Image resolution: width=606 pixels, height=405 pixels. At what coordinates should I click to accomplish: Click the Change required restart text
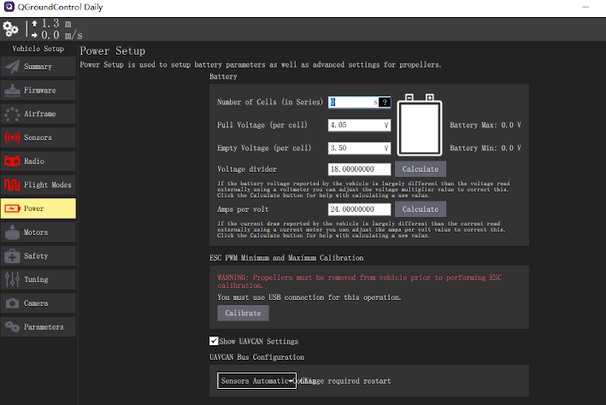pyautogui.click(x=346, y=381)
